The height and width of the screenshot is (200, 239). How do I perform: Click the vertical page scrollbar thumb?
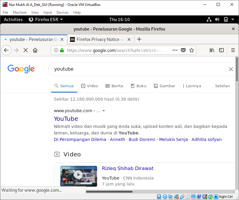click(237, 69)
